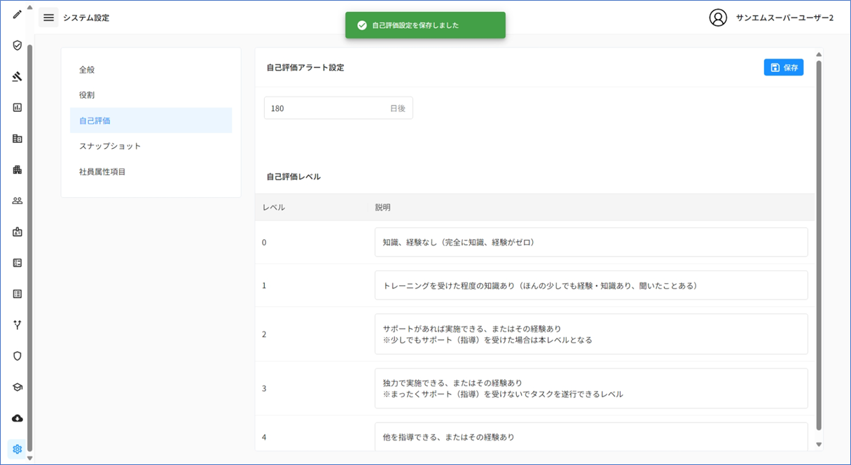Select the solid apartment building sidebar icon
This screenshot has width=851, height=465.
tap(18, 169)
